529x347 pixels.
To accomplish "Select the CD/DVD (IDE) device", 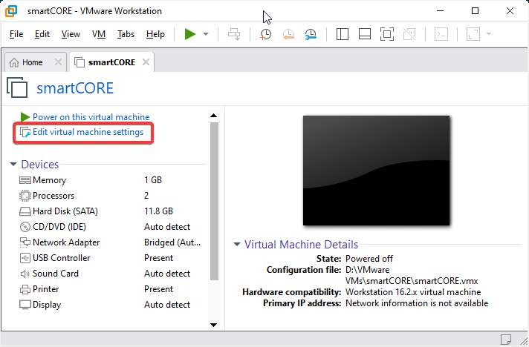I will [110, 227].
